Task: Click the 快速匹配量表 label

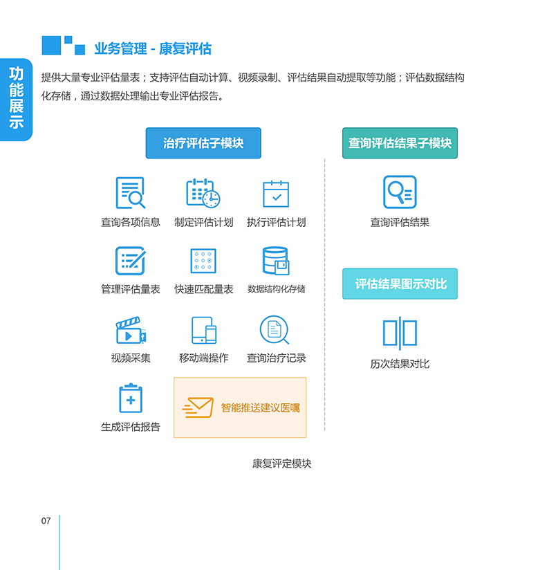Action: click(x=203, y=289)
